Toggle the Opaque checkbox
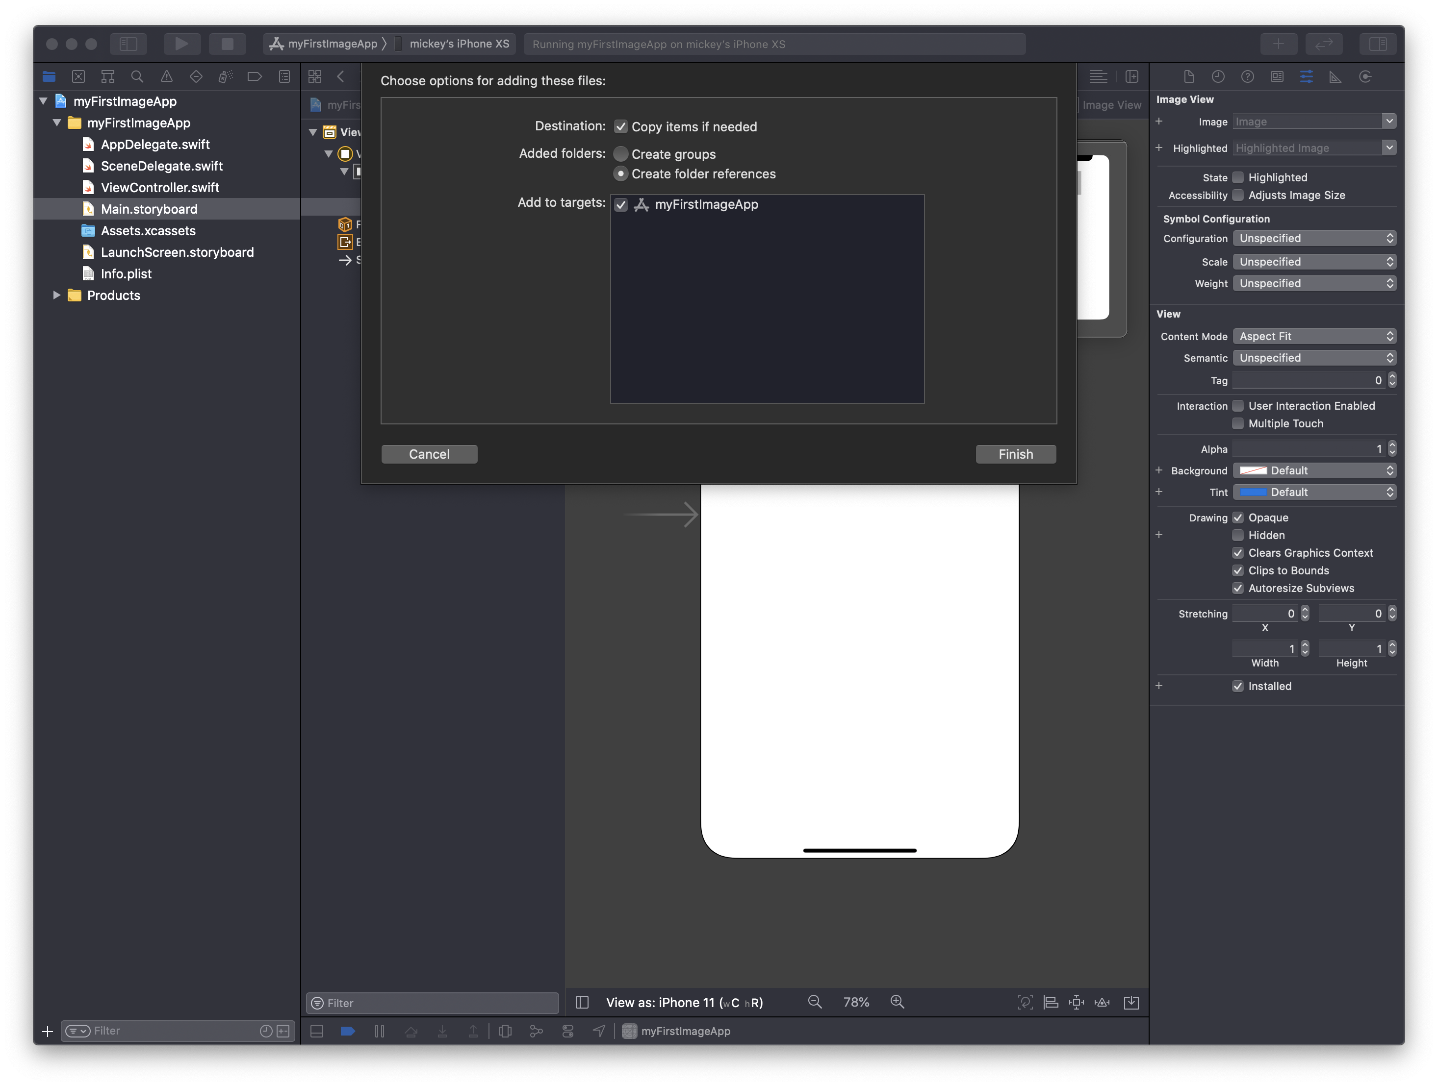Image resolution: width=1438 pixels, height=1086 pixels. point(1238,517)
